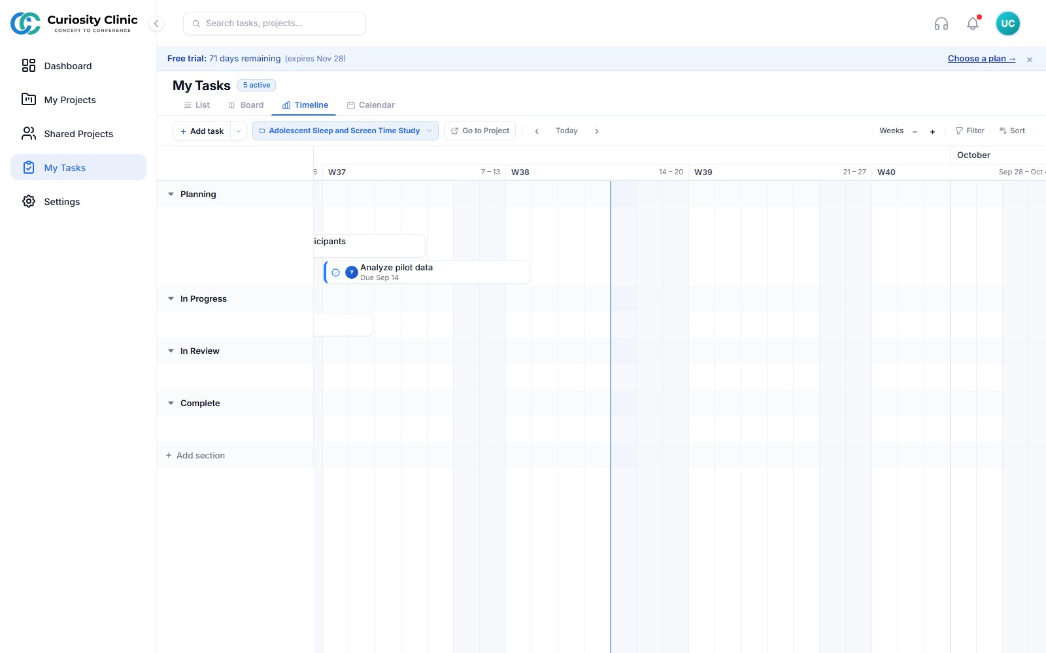Select the Timeline tab
Screen dimensions: 1046x653
pos(305,105)
